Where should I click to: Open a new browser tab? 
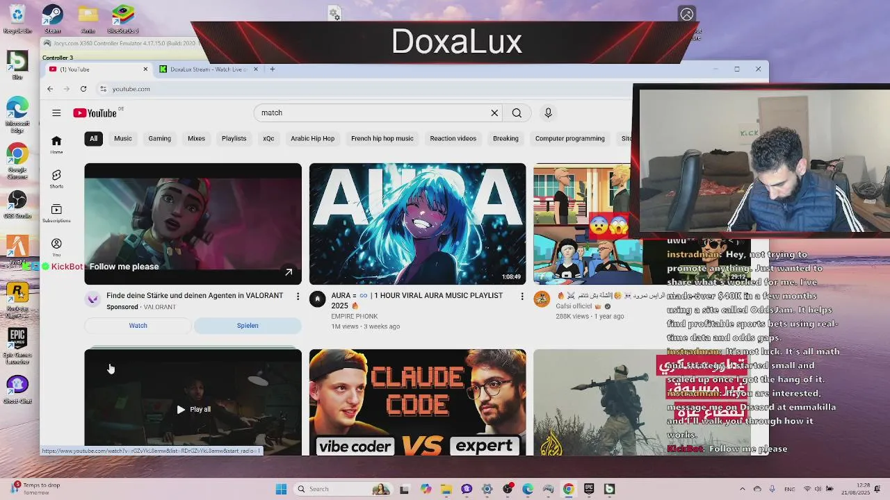coord(273,69)
